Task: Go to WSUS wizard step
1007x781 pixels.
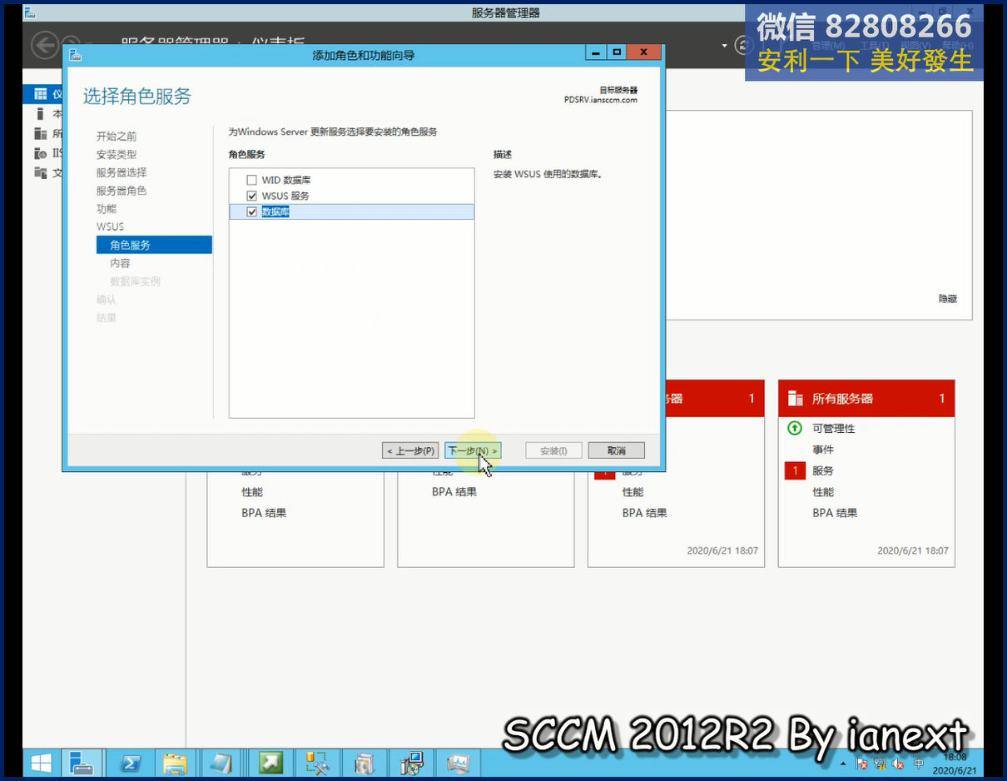Action: 110,226
